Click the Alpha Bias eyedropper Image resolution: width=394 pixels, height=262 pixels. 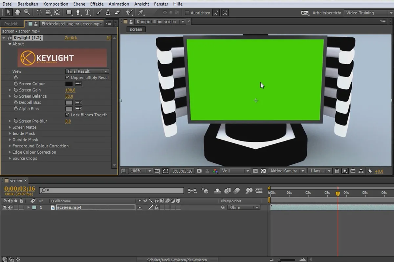[x=78, y=109]
